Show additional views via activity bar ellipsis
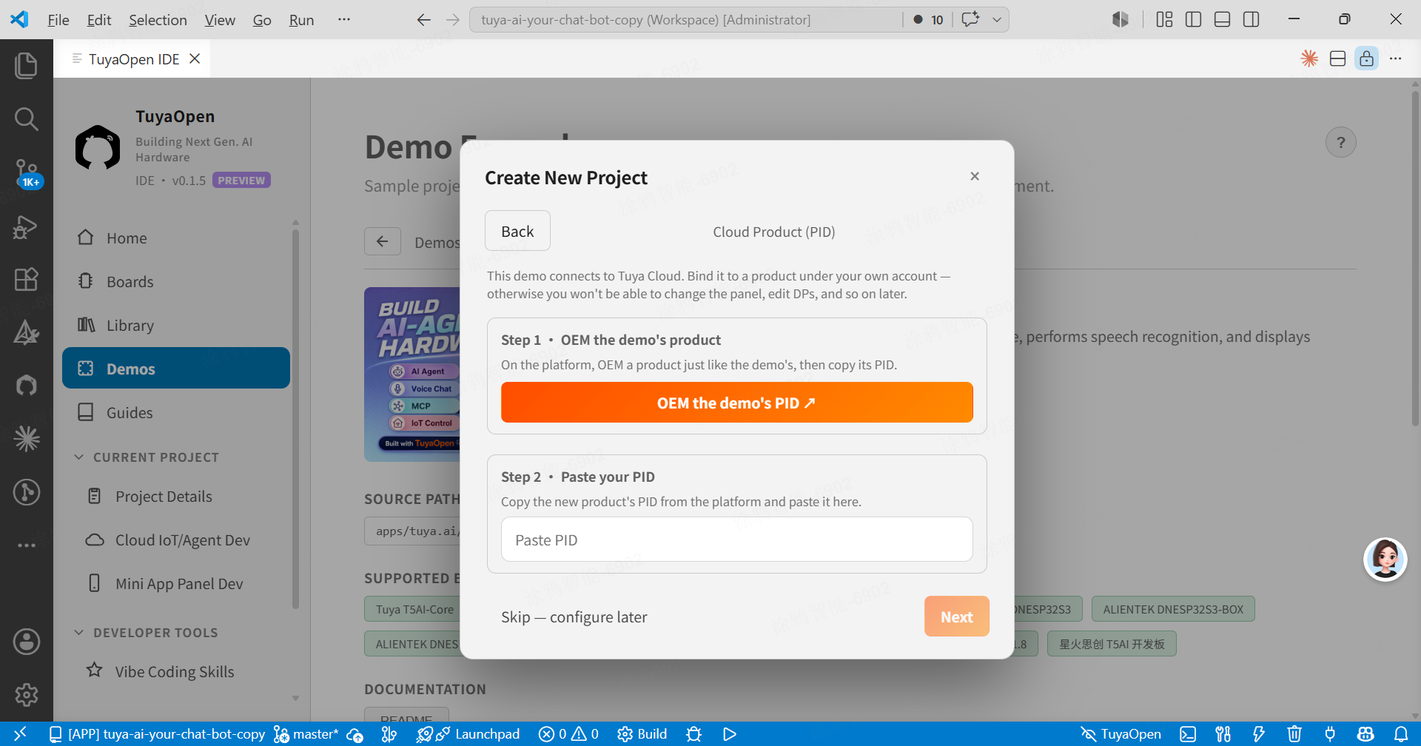 click(27, 545)
